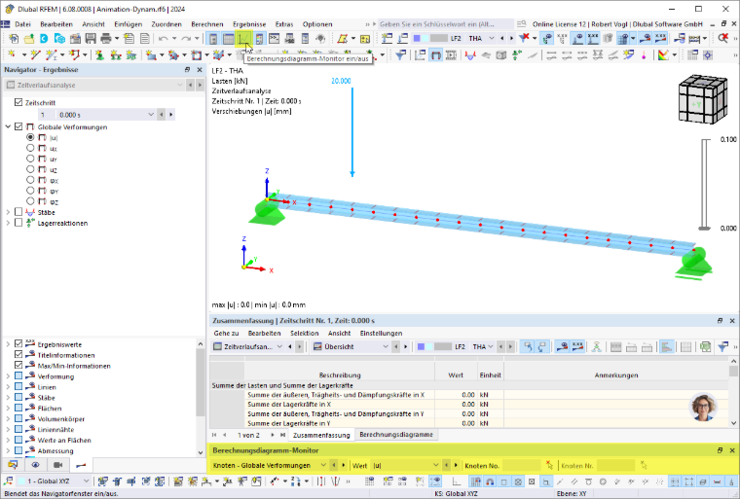Open the script console icon
Image resolution: width=740 pixels, height=499 pixels.
pos(275,39)
